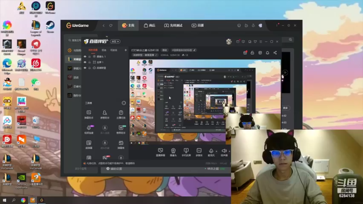This screenshot has width=363, height=204.
Task: Click the share icon above the preview
Action: pyautogui.click(x=275, y=53)
